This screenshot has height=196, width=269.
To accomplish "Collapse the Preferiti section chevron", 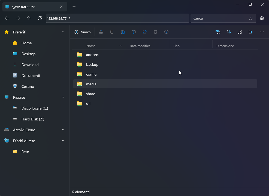I will point(63,32).
